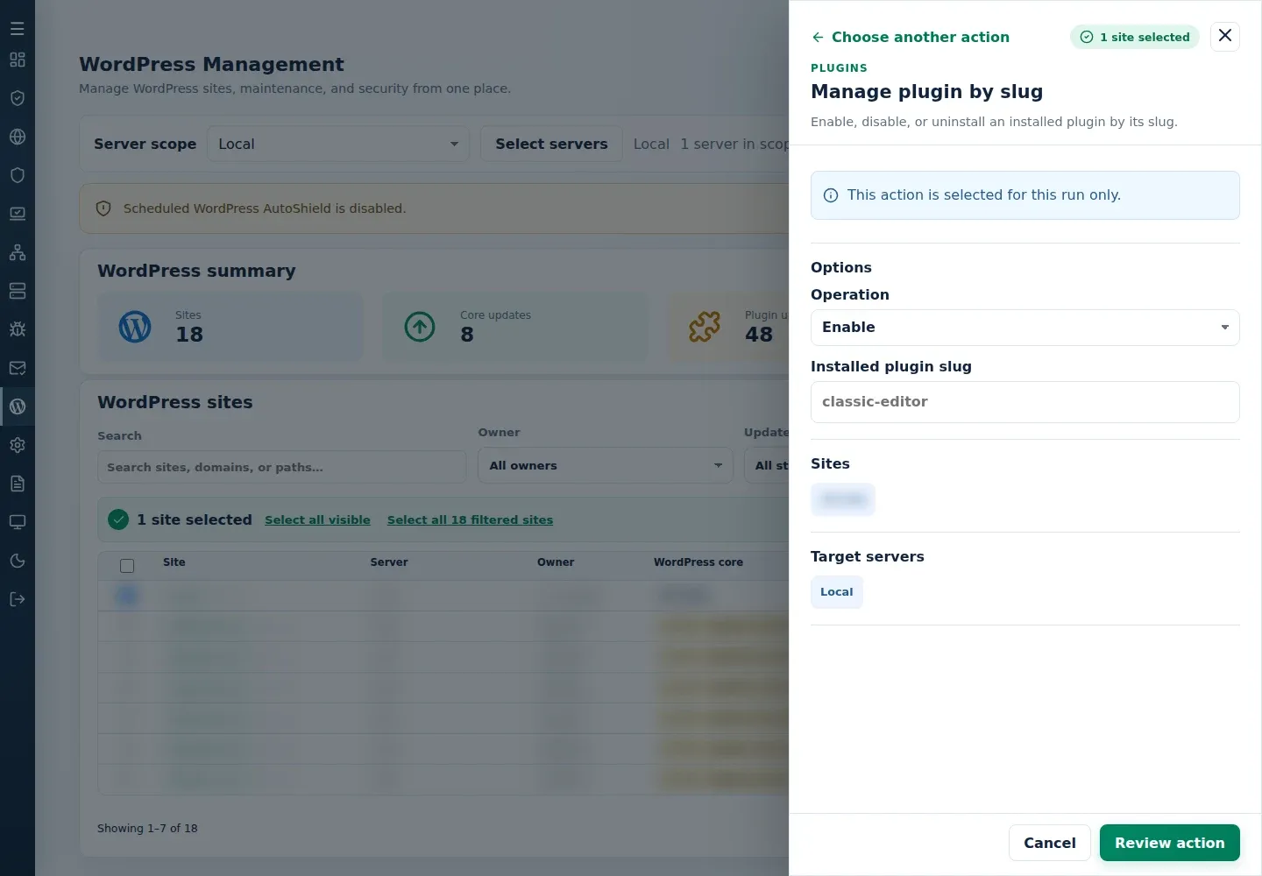
Task: Click the info icon in run-only notice
Action: point(831,195)
